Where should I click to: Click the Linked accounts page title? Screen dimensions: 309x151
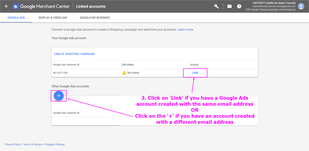[91, 6]
